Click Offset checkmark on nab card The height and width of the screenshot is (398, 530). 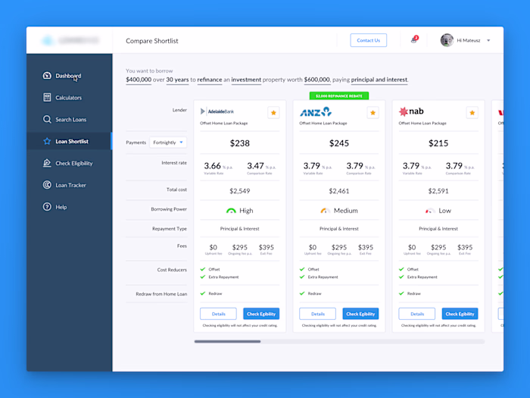pos(401,269)
